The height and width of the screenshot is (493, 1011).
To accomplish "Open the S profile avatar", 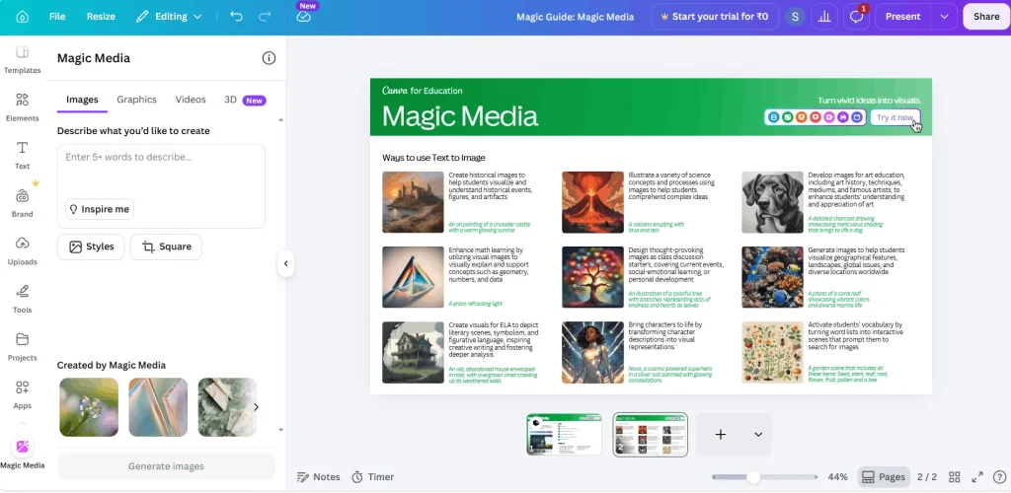I will [795, 17].
